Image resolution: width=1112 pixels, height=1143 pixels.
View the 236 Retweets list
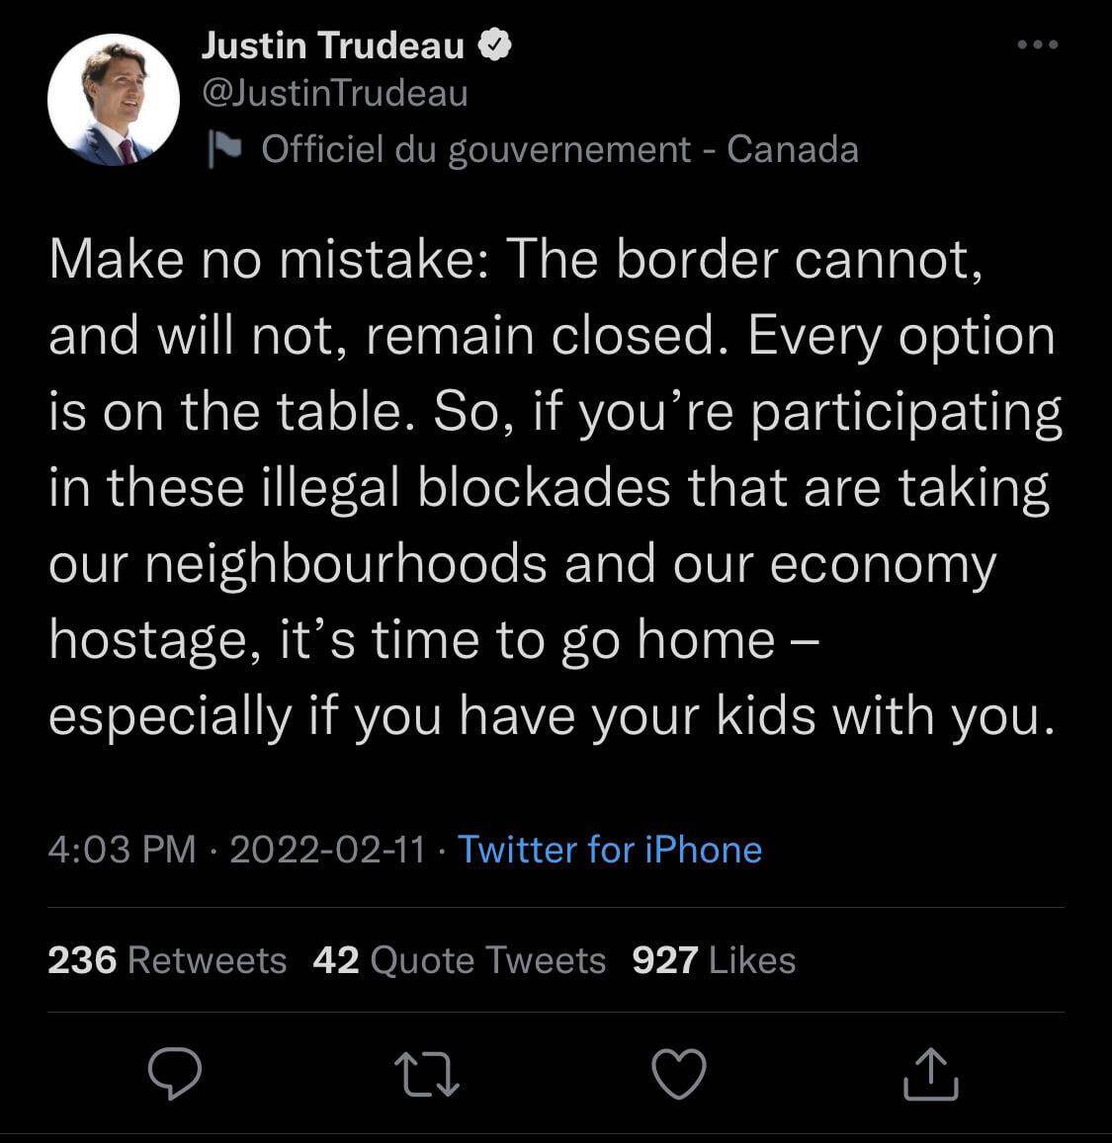[x=167, y=960]
